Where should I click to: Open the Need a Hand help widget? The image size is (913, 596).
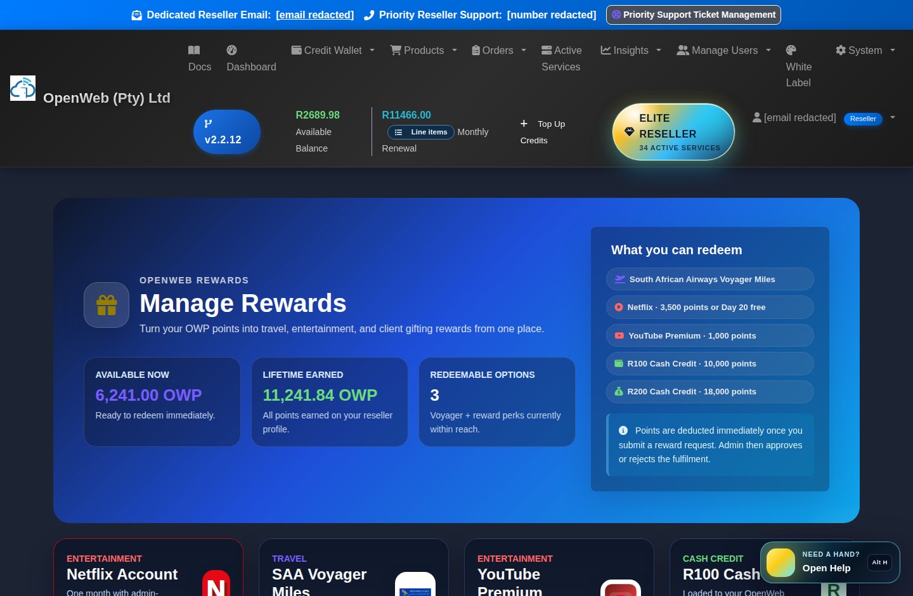pos(830,562)
